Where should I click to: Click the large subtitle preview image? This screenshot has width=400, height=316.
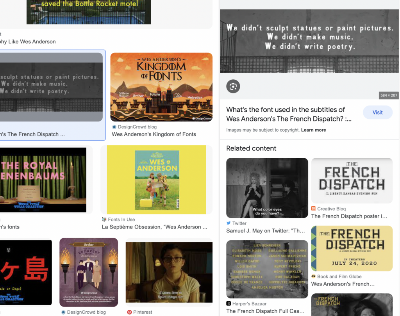click(x=309, y=41)
